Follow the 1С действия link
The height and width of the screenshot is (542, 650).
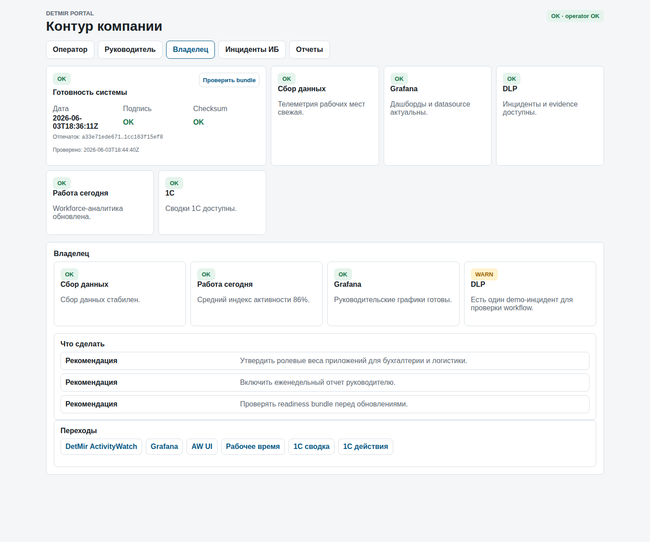pos(366,447)
